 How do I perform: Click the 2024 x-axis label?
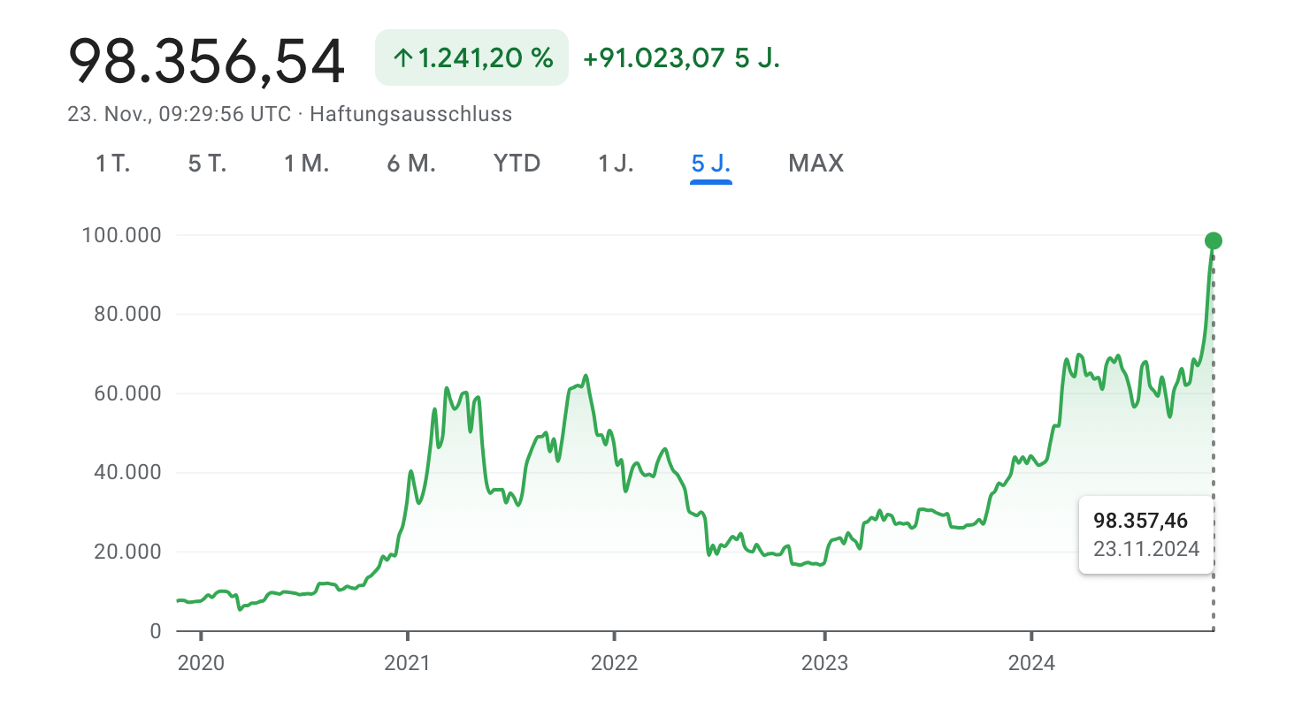coord(1031,663)
